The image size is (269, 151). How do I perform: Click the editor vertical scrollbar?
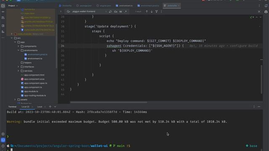[x=261, y=79]
